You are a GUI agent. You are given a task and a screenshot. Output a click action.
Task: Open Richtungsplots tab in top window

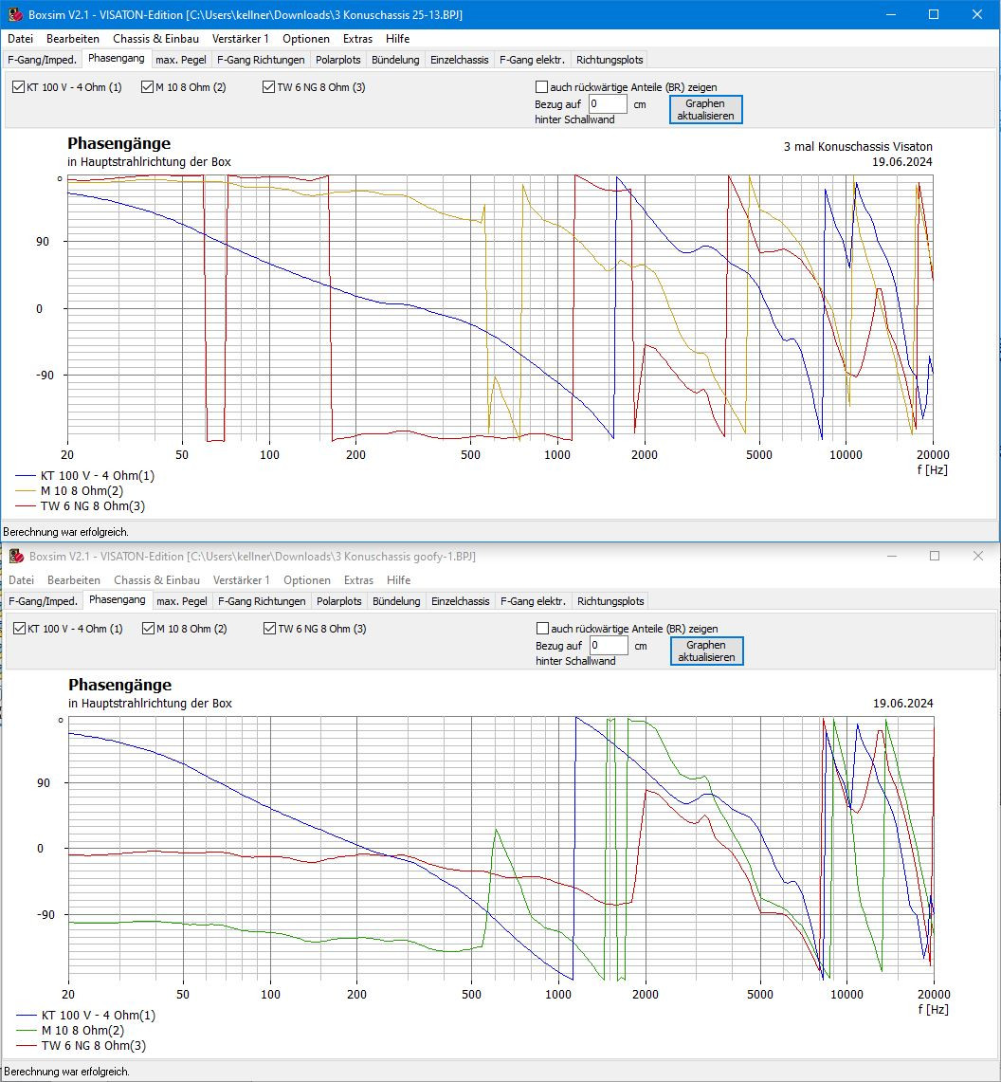point(610,60)
